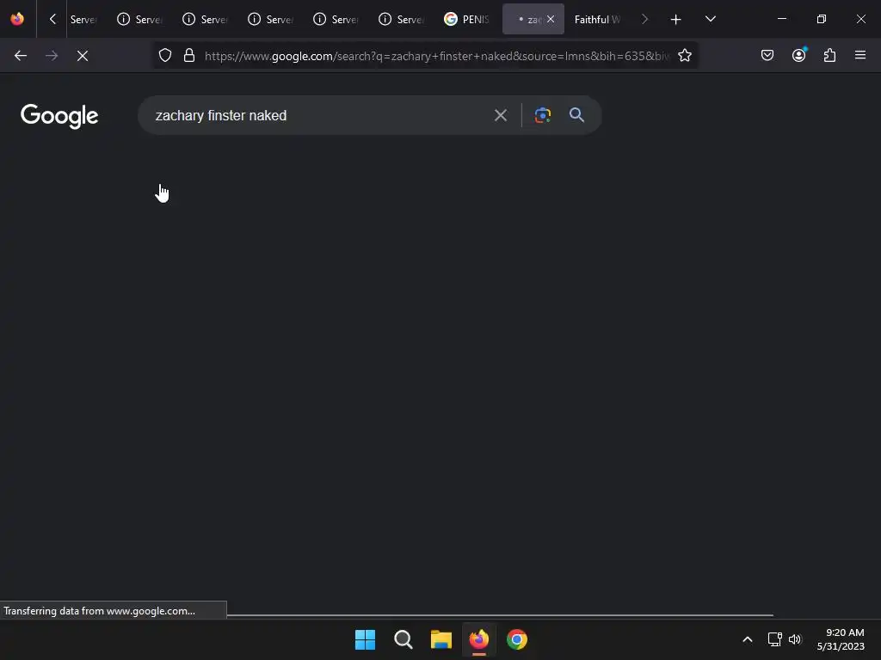Viewport: 881px width, 660px height.
Task: Open the tracking protection shield panel
Action: tap(164, 56)
